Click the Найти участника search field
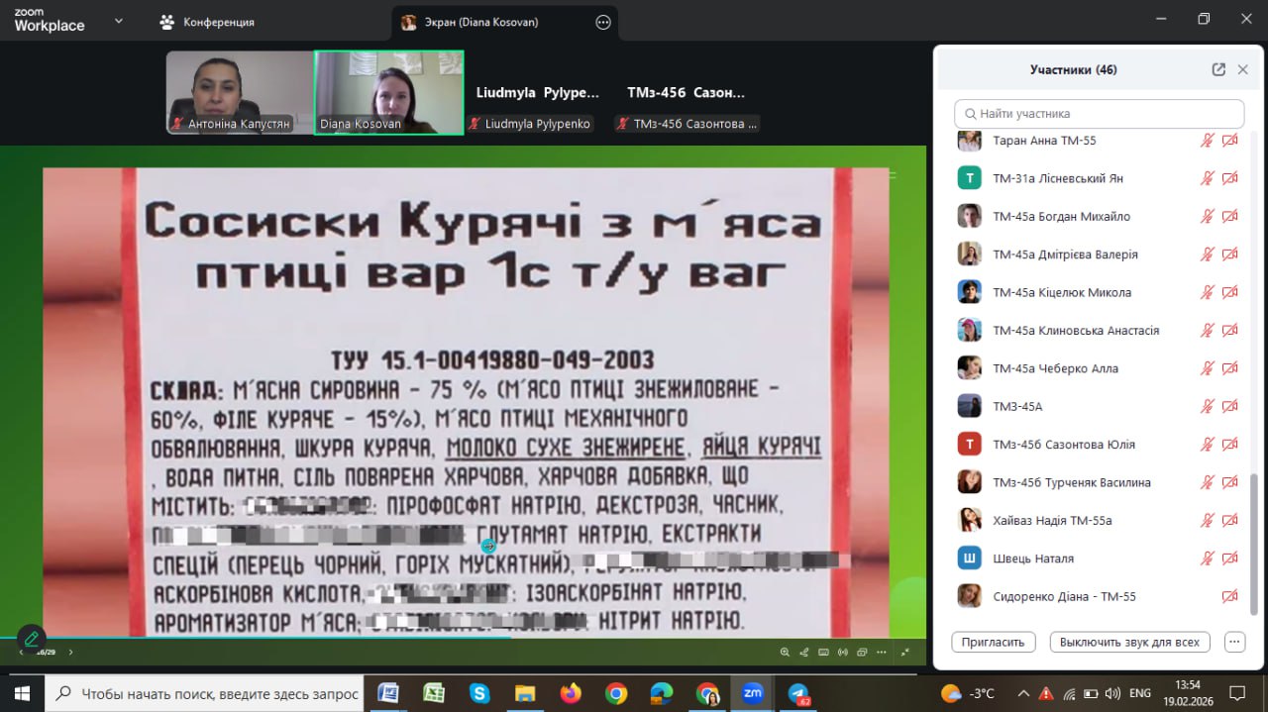The height and width of the screenshot is (712, 1268). (1100, 114)
